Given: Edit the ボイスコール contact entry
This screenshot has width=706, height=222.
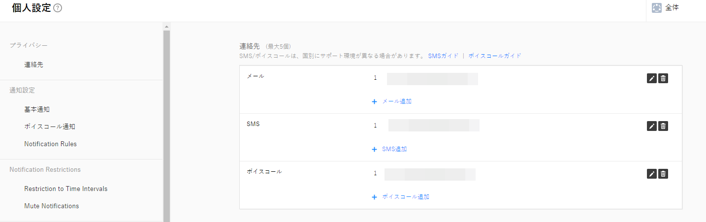Looking at the screenshot, I should click(x=651, y=174).
